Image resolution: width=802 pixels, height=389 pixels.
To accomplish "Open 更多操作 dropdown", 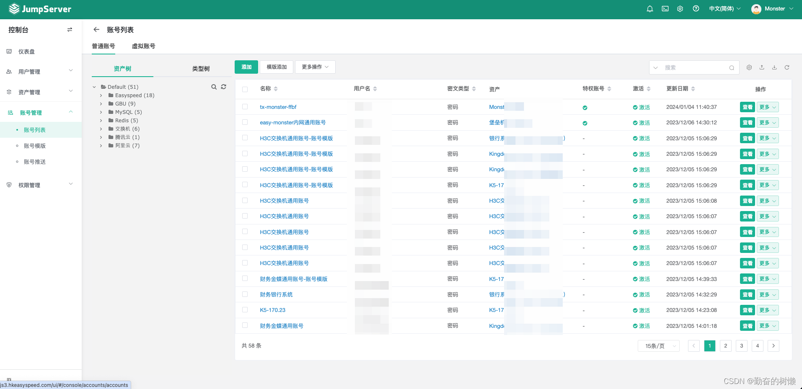I will point(315,67).
